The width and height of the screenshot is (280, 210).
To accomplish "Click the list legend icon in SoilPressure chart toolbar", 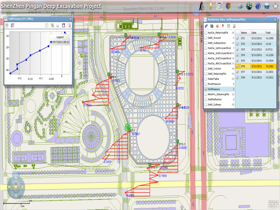I will pos(46,25).
